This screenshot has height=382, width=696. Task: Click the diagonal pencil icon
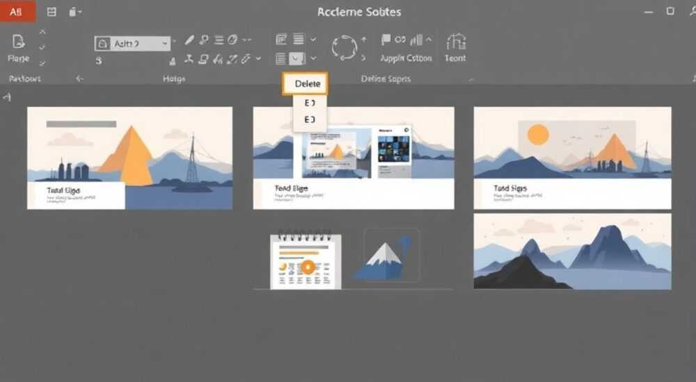[x=232, y=59]
